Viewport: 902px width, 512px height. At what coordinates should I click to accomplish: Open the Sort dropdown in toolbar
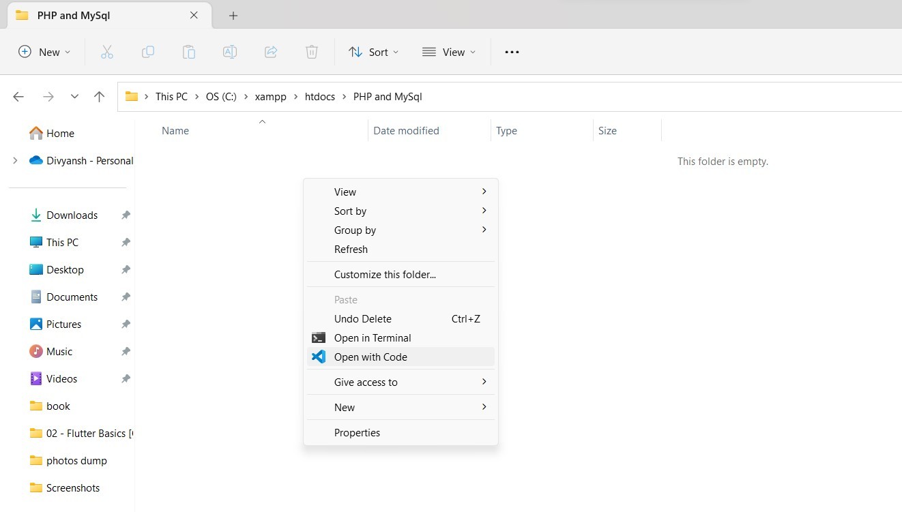click(x=373, y=52)
